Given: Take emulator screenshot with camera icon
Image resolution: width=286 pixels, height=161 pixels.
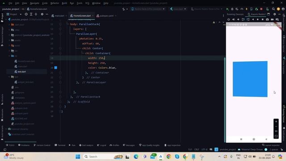Looking at the screenshot, I should [x=267, y=19].
